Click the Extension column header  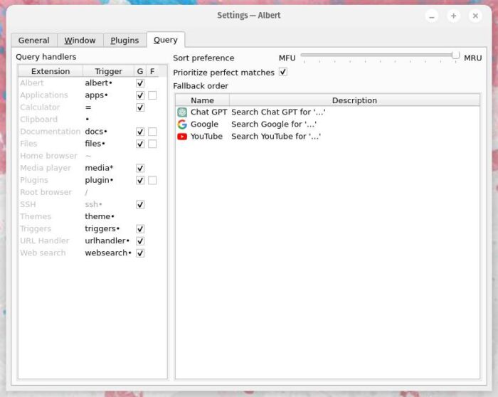pos(51,71)
